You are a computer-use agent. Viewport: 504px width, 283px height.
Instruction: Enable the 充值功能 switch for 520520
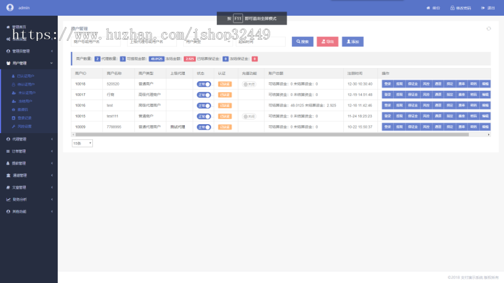point(249,84)
